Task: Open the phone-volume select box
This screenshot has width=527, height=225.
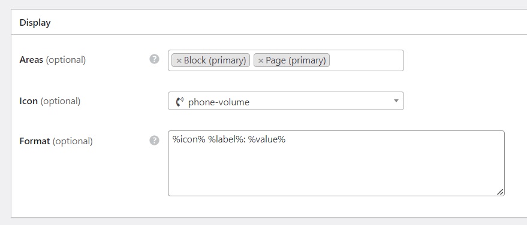Action: click(x=285, y=101)
